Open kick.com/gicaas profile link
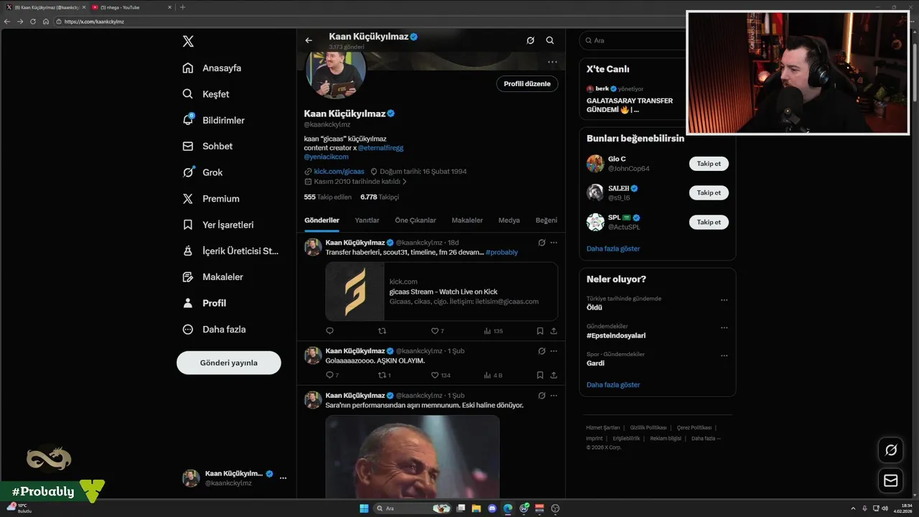 click(339, 172)
